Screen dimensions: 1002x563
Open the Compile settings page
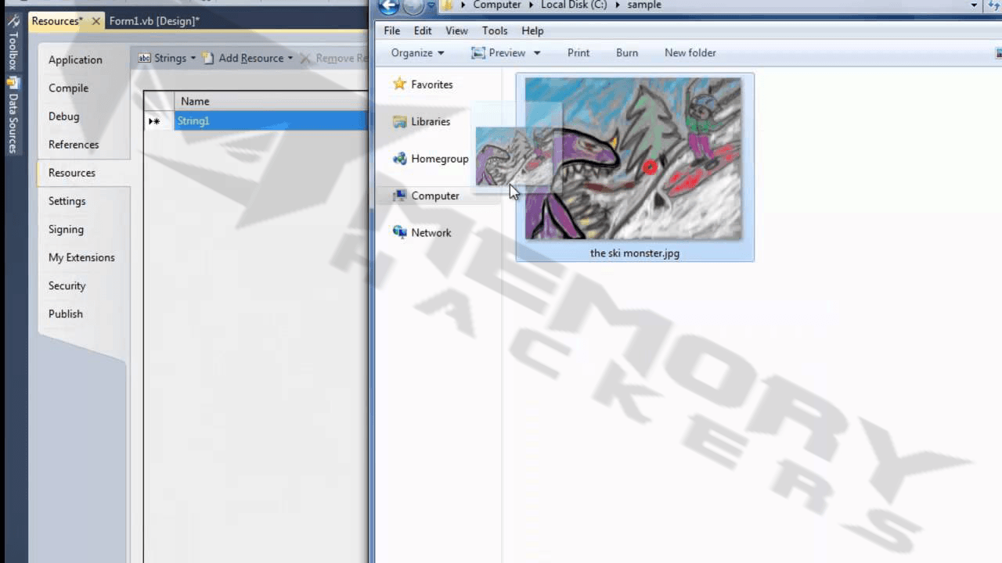pos(68,88)
